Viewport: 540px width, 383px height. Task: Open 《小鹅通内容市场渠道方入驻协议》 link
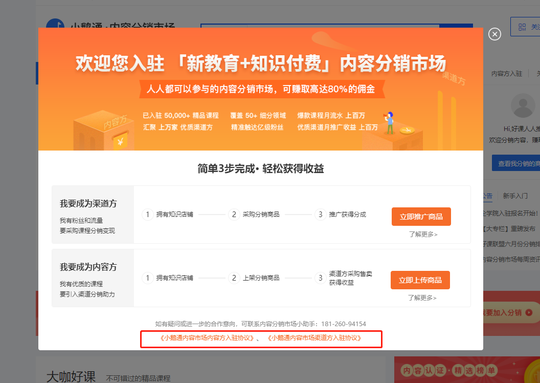click(x=314, y=338)
